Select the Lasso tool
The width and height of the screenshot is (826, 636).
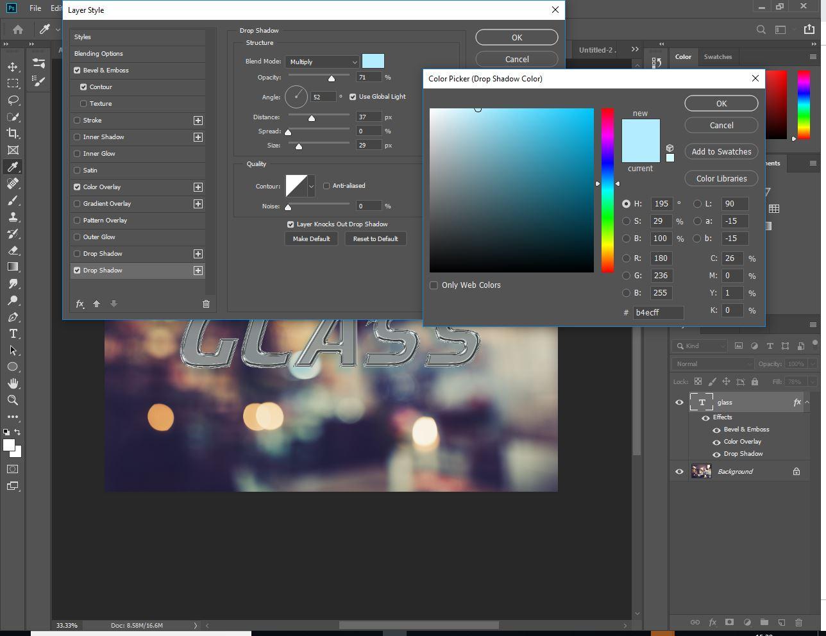point(13,100)
